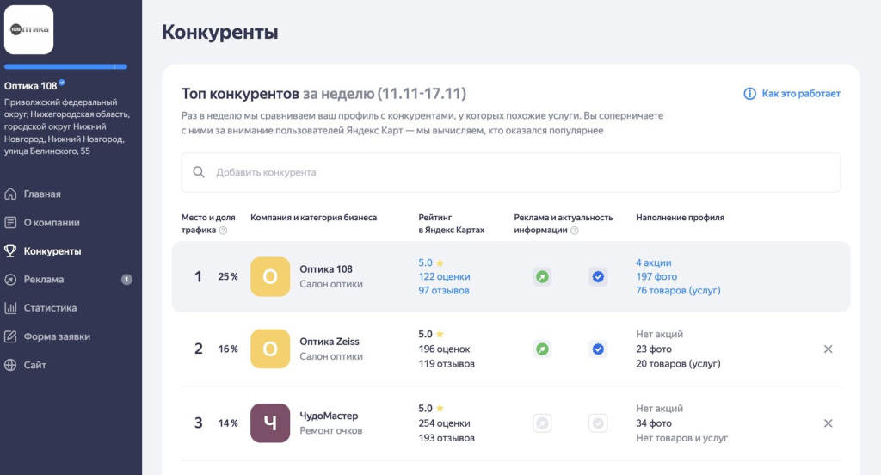Open the 4 акции link

pyautogui.click(x=654, y=262)
